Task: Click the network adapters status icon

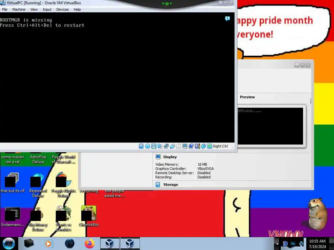Action: tap(166, 146)
